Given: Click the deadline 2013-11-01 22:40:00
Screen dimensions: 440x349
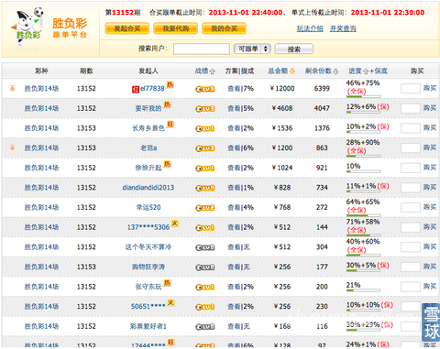Looking at the screenshot, I should point(246,13).
